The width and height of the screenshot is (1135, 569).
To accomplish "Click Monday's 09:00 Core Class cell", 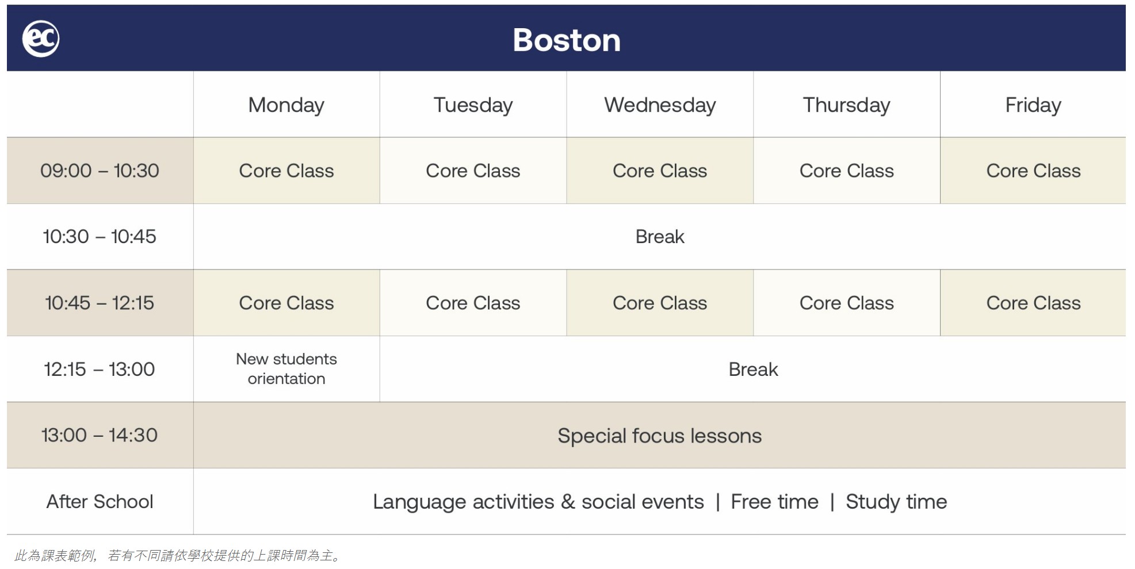I will (286, 171).
